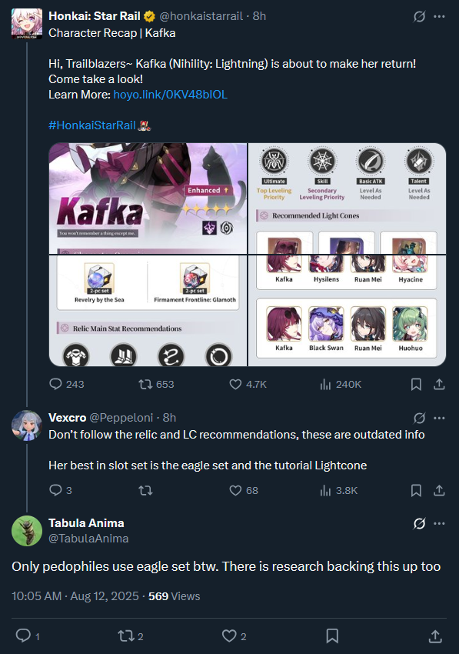This screenshot has height=654, width=459.
Task: Like Vexcro's reply with 68 likes
Action: 244,490
